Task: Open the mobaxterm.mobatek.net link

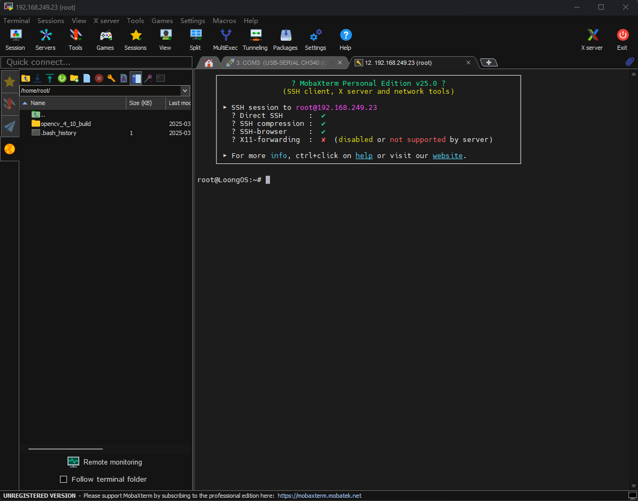Action: [319, 496]
